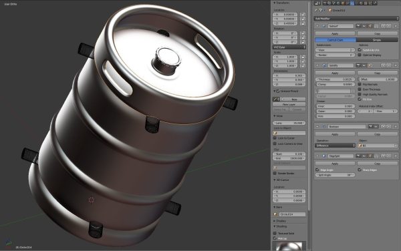Viewport: 401px width, 251px height.
Task: Move the Subsurf modifier down
Action: coord(389,26)
